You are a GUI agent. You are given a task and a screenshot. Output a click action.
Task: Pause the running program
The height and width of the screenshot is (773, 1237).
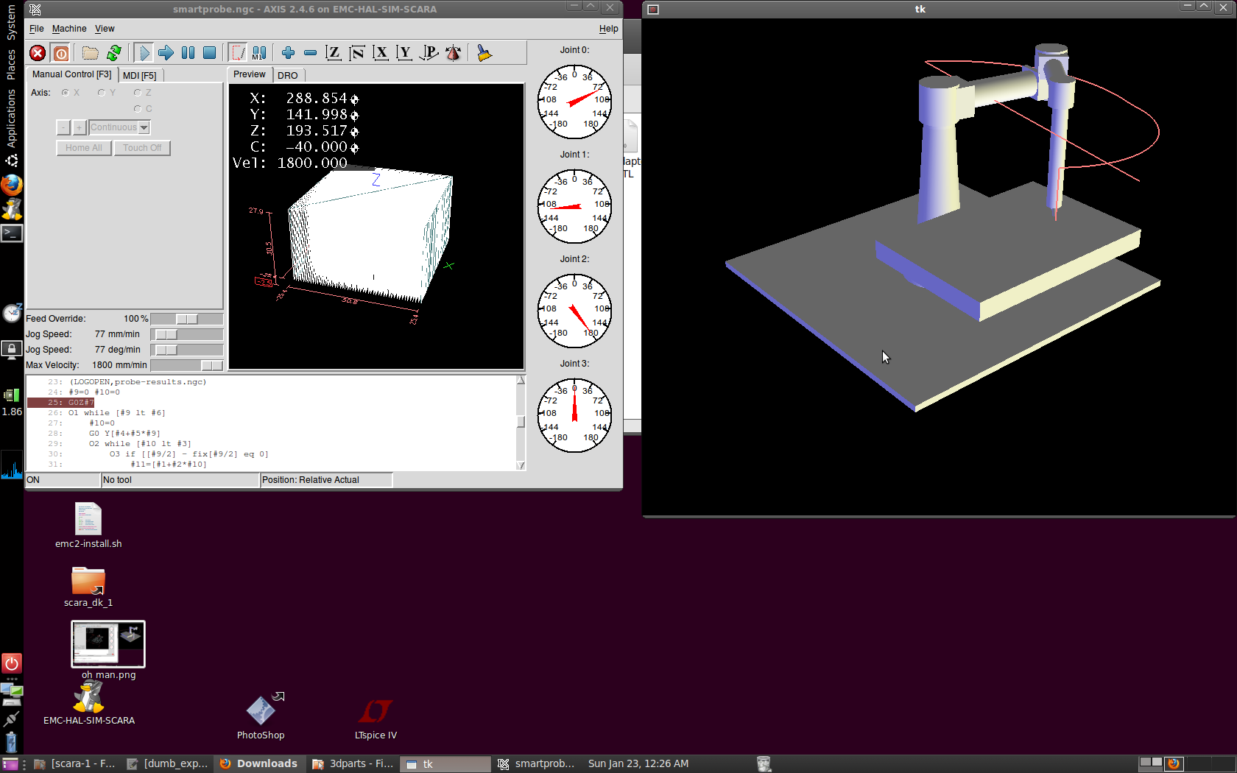(x=188, y=53)
